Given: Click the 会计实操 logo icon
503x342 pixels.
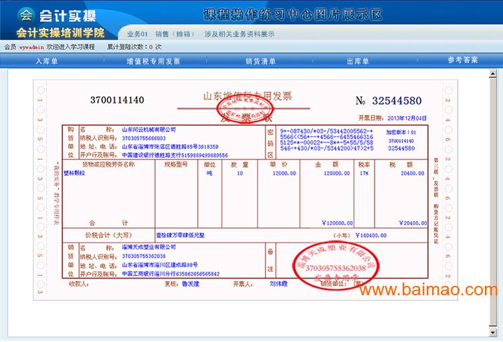Looking at the screenshot, I should 25,14.
